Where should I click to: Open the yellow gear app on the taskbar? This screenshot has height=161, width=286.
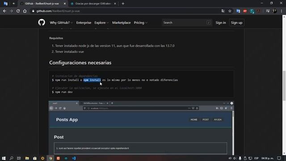point(42,158)
